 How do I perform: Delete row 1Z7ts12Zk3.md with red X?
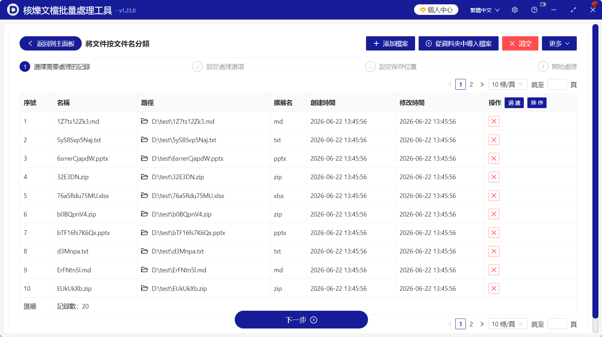[x=494, y=121]
